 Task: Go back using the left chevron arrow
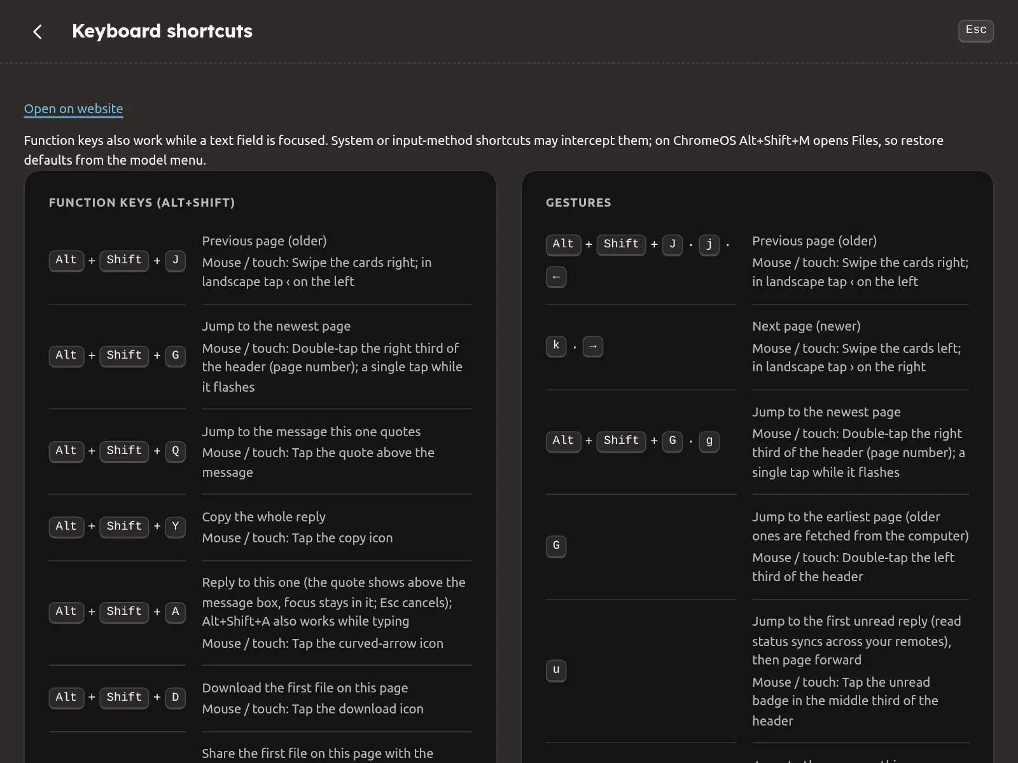coord(38,31)
